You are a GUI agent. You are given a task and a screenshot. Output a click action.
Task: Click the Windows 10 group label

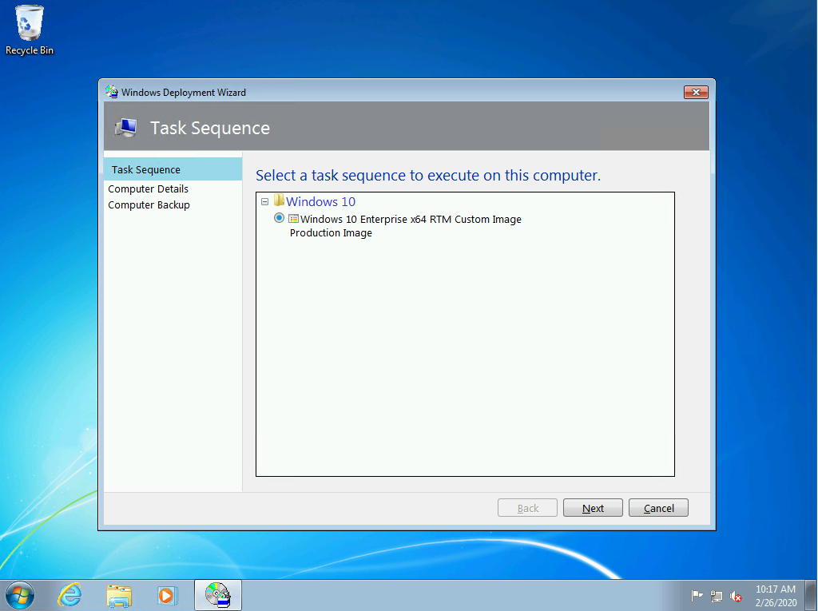(320, 201)
